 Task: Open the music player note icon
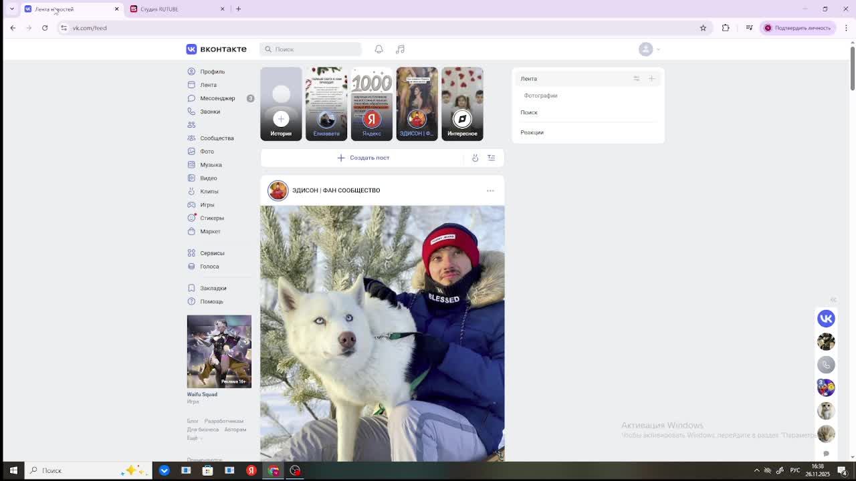pos(400,49)
